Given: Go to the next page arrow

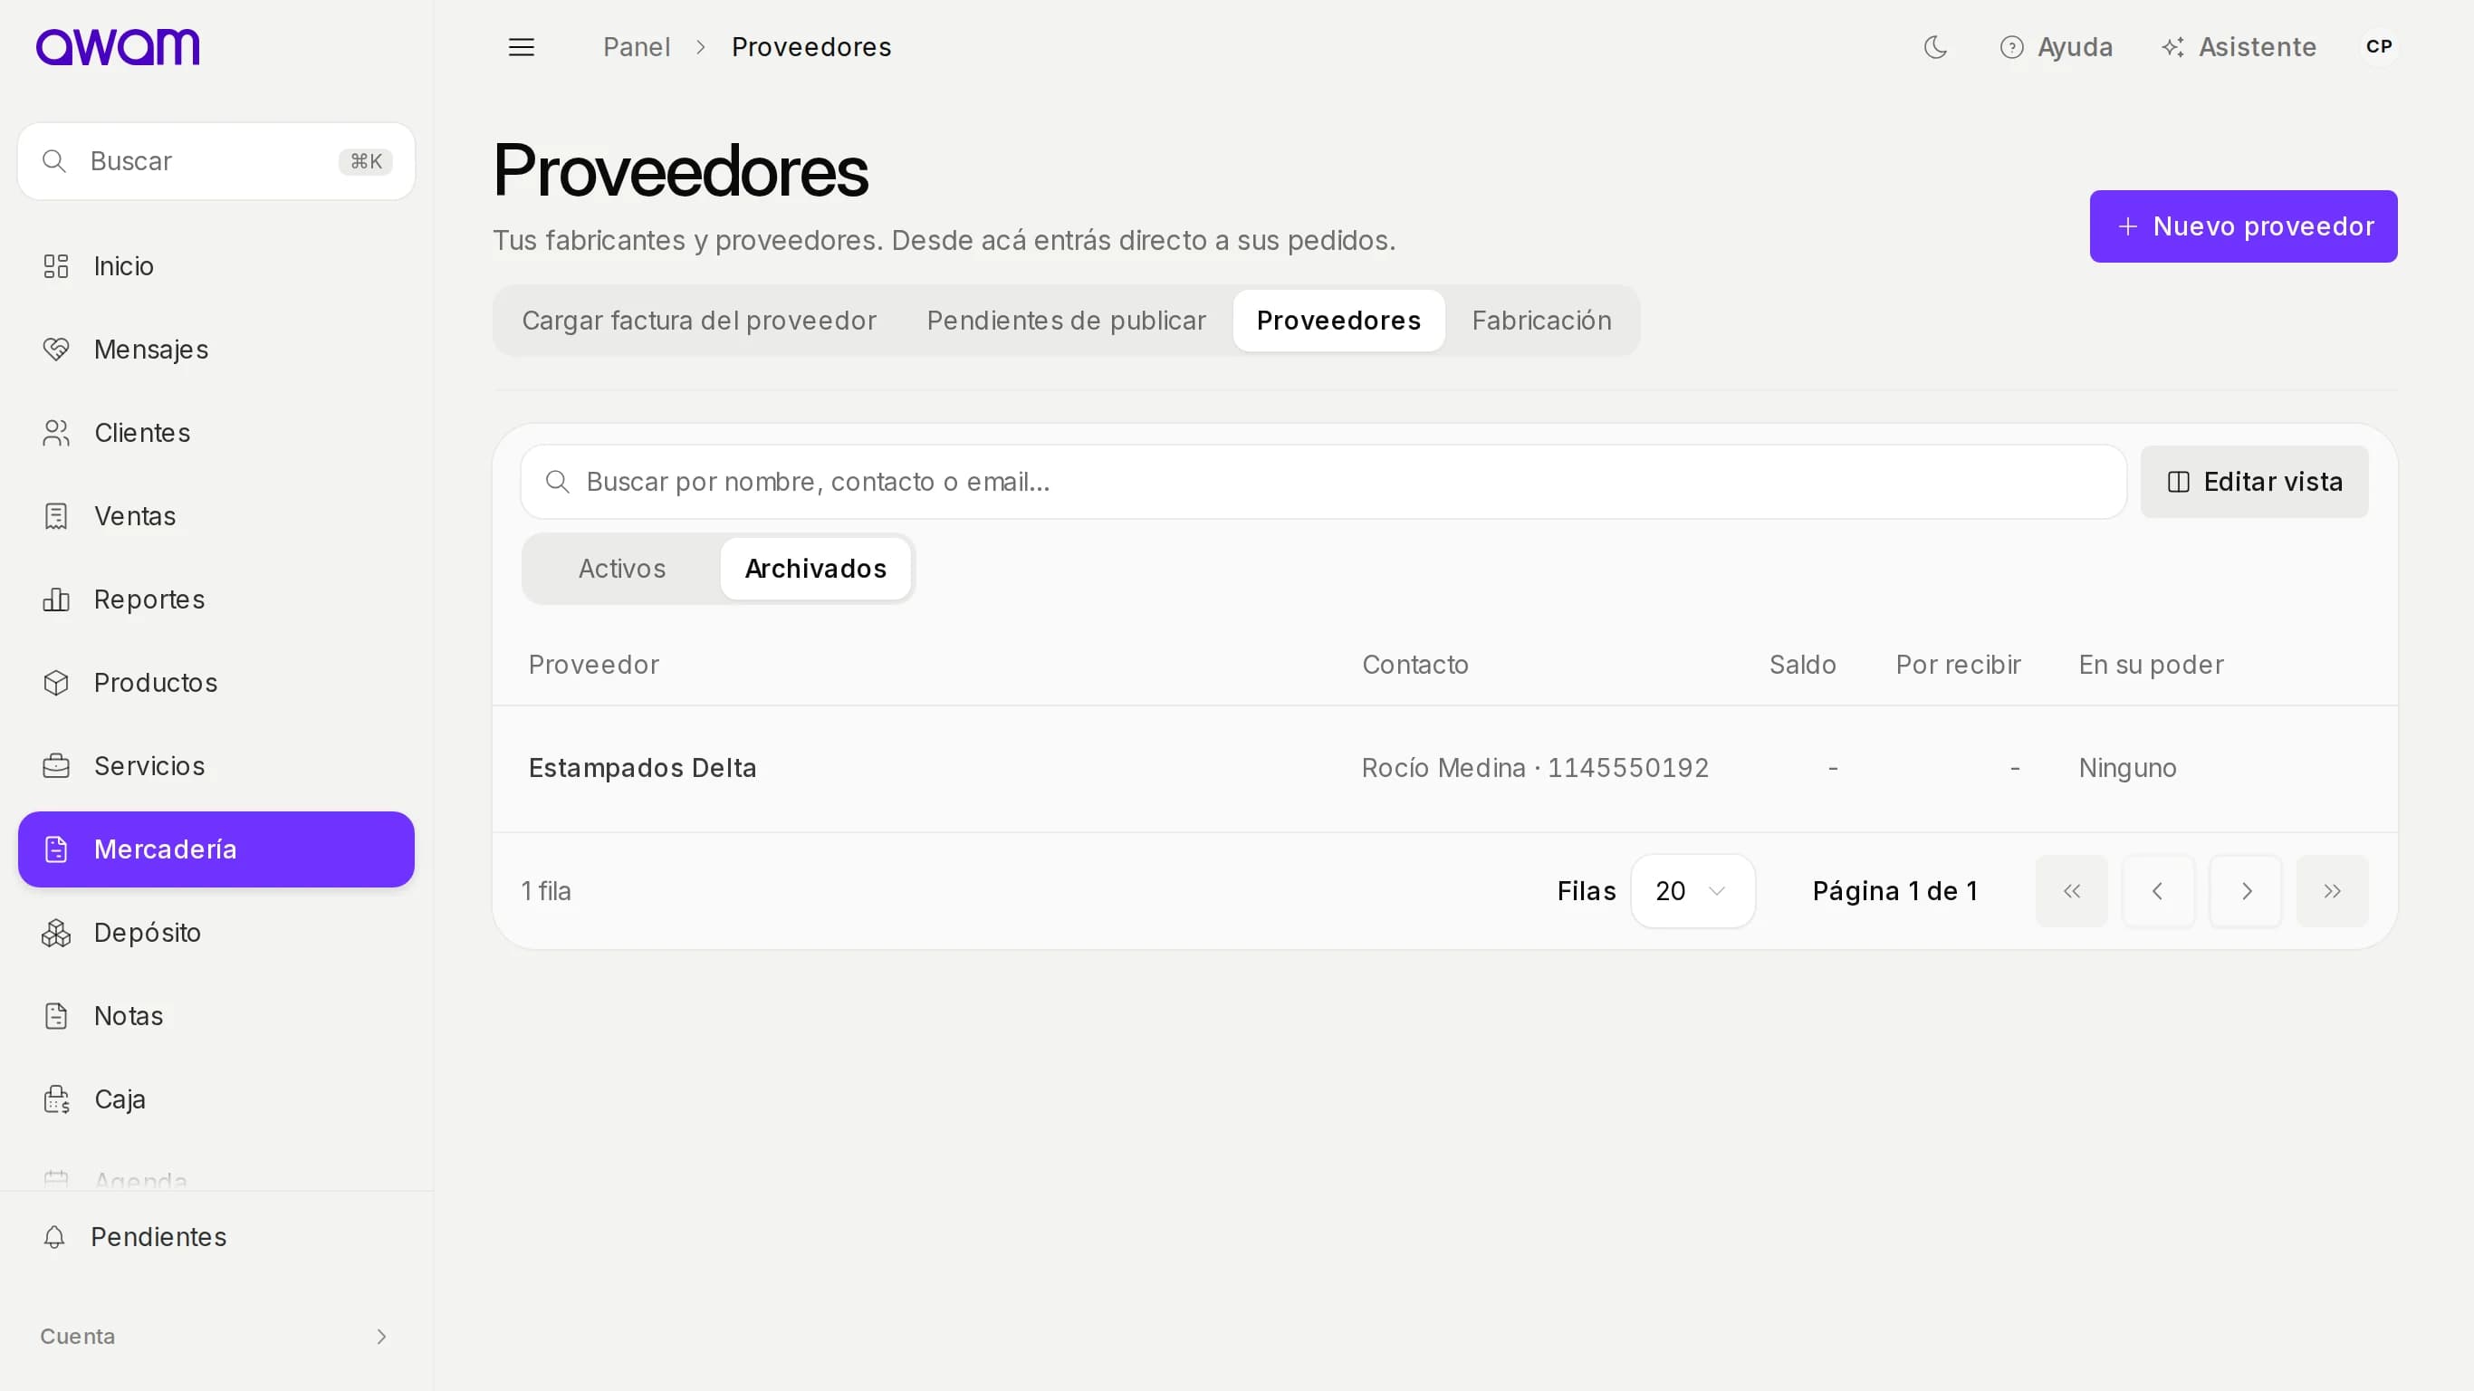Looking at the screenshot, I should pyautogui.click(x=2246, y=891).
